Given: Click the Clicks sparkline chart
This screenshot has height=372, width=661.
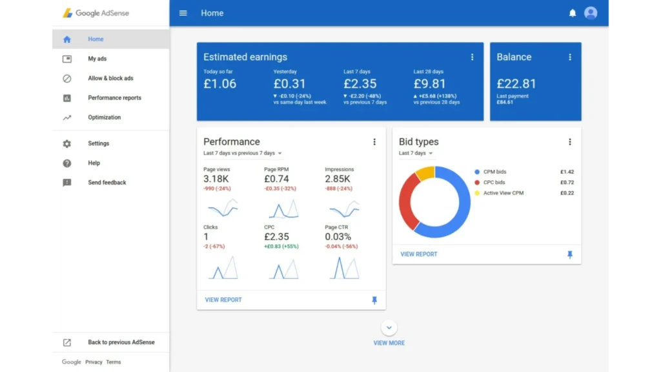Looking at the screenshot, I should tap(223, 267).
